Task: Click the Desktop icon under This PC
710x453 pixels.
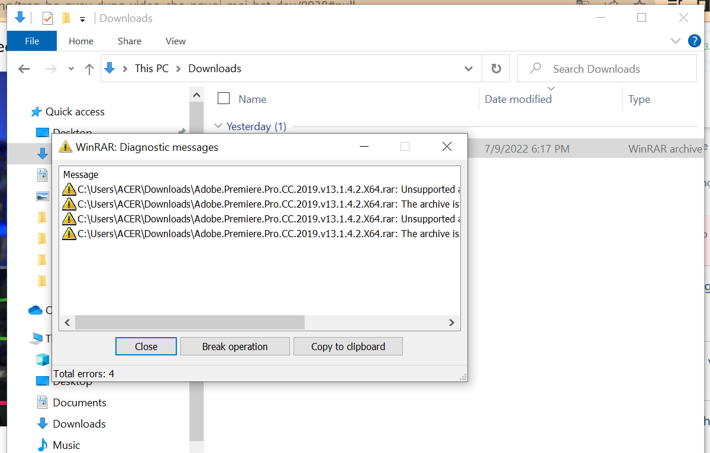Action: pos(43,381)
